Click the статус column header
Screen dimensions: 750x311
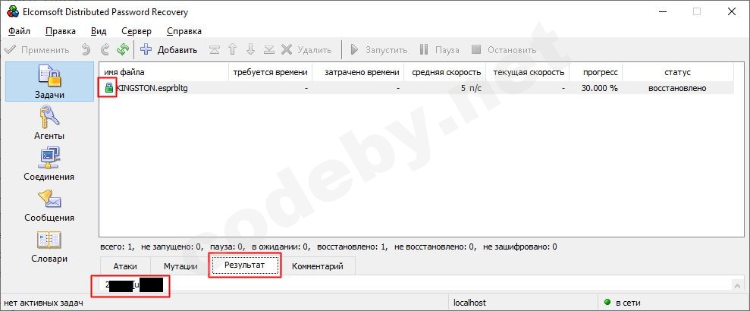[677, 72]
